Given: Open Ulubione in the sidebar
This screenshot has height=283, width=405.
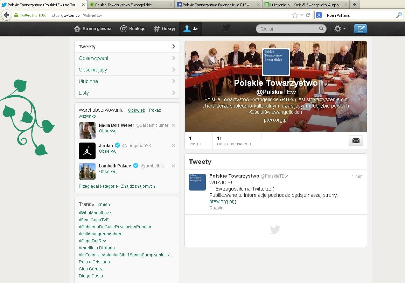Looking at the screenshot, I should pyautogui.click(x=127, y=81).
